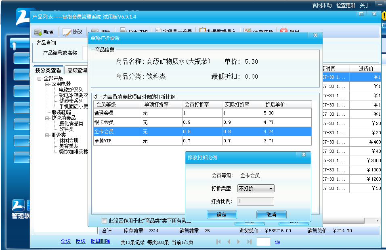Open 检查更新 menu item
This screenshot has height=250, width=386.
point(346,5)
